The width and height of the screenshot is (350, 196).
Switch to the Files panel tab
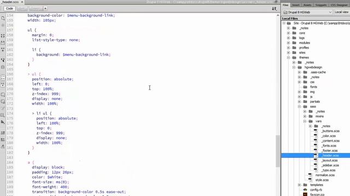coord(285,5)
